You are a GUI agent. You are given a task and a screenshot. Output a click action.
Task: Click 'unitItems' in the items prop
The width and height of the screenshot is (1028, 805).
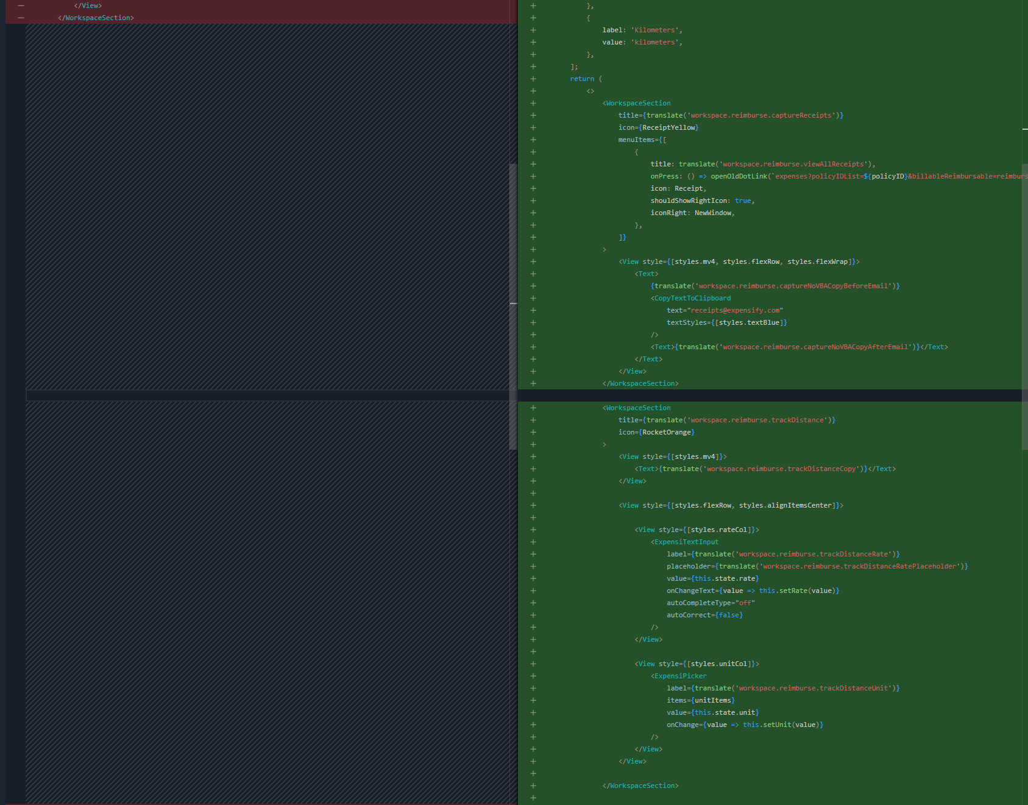tap(713, 700)
